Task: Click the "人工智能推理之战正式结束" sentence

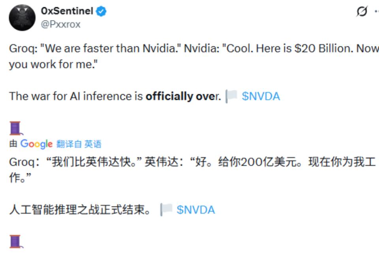Action: point(79,210)
